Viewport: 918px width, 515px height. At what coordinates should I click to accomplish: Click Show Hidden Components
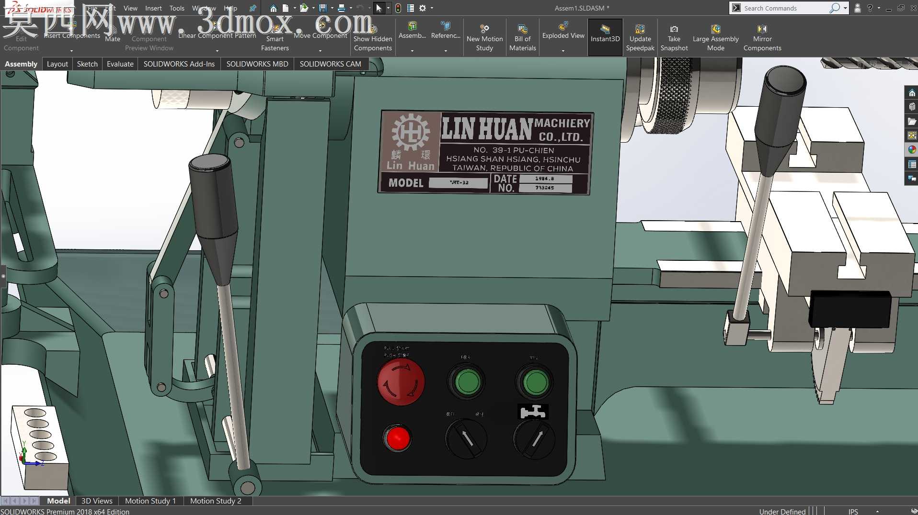coord(373,38)
